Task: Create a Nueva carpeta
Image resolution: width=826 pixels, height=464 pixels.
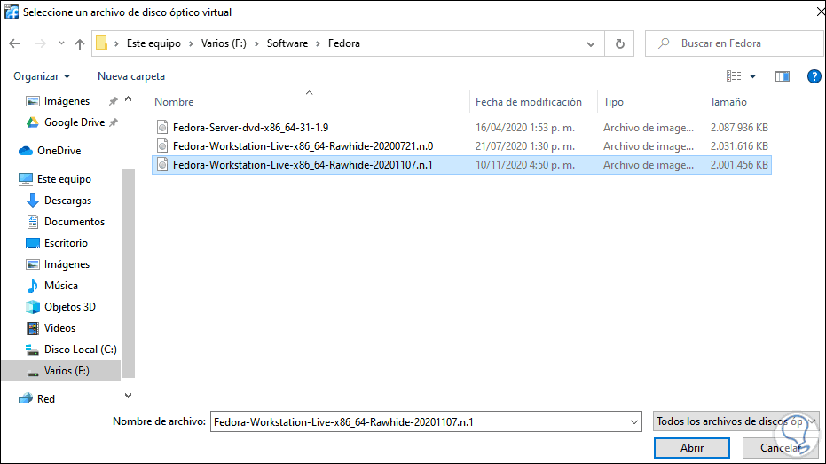Action: point(131,76)
